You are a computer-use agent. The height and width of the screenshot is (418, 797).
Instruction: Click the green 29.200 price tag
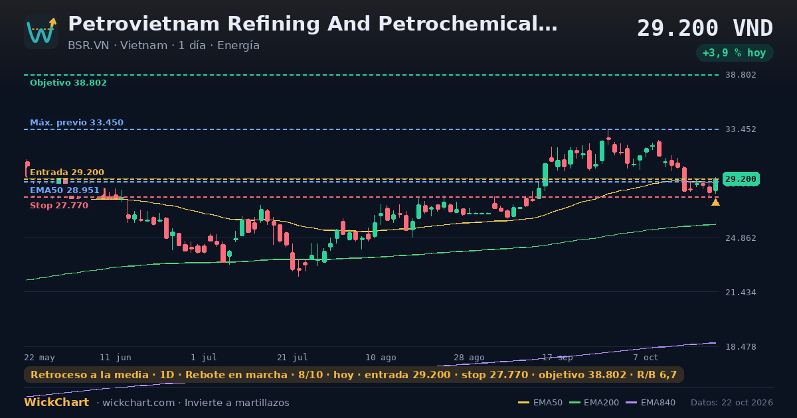(x=741, y=179)
